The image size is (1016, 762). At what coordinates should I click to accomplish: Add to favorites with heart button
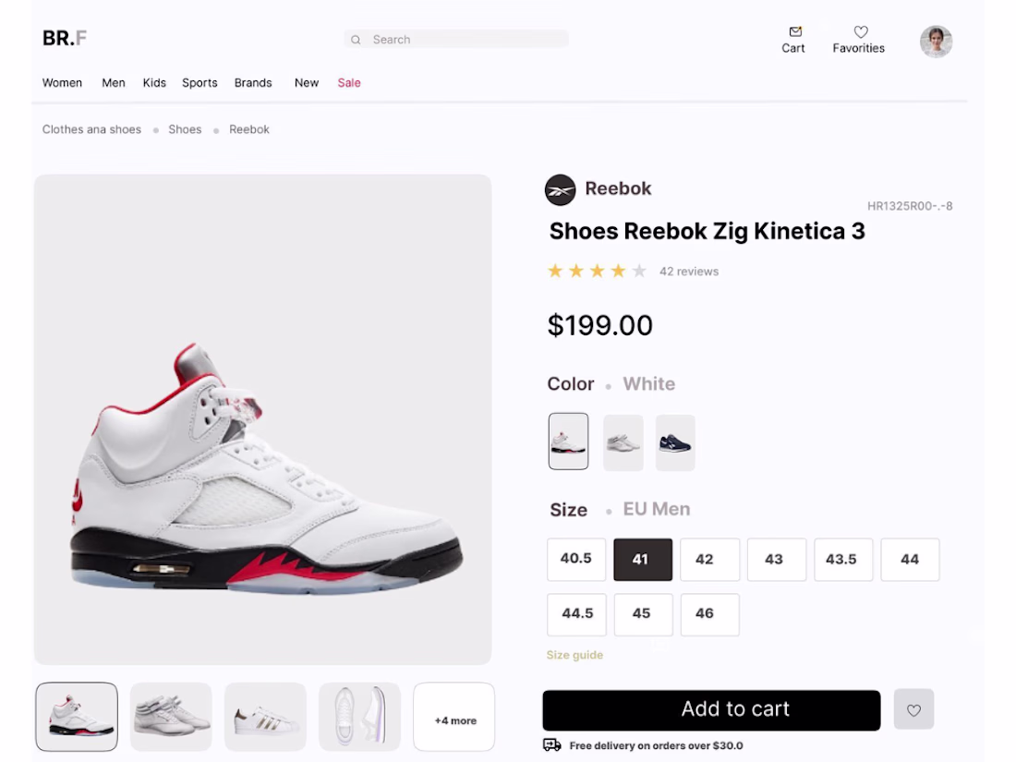point(913,709)
